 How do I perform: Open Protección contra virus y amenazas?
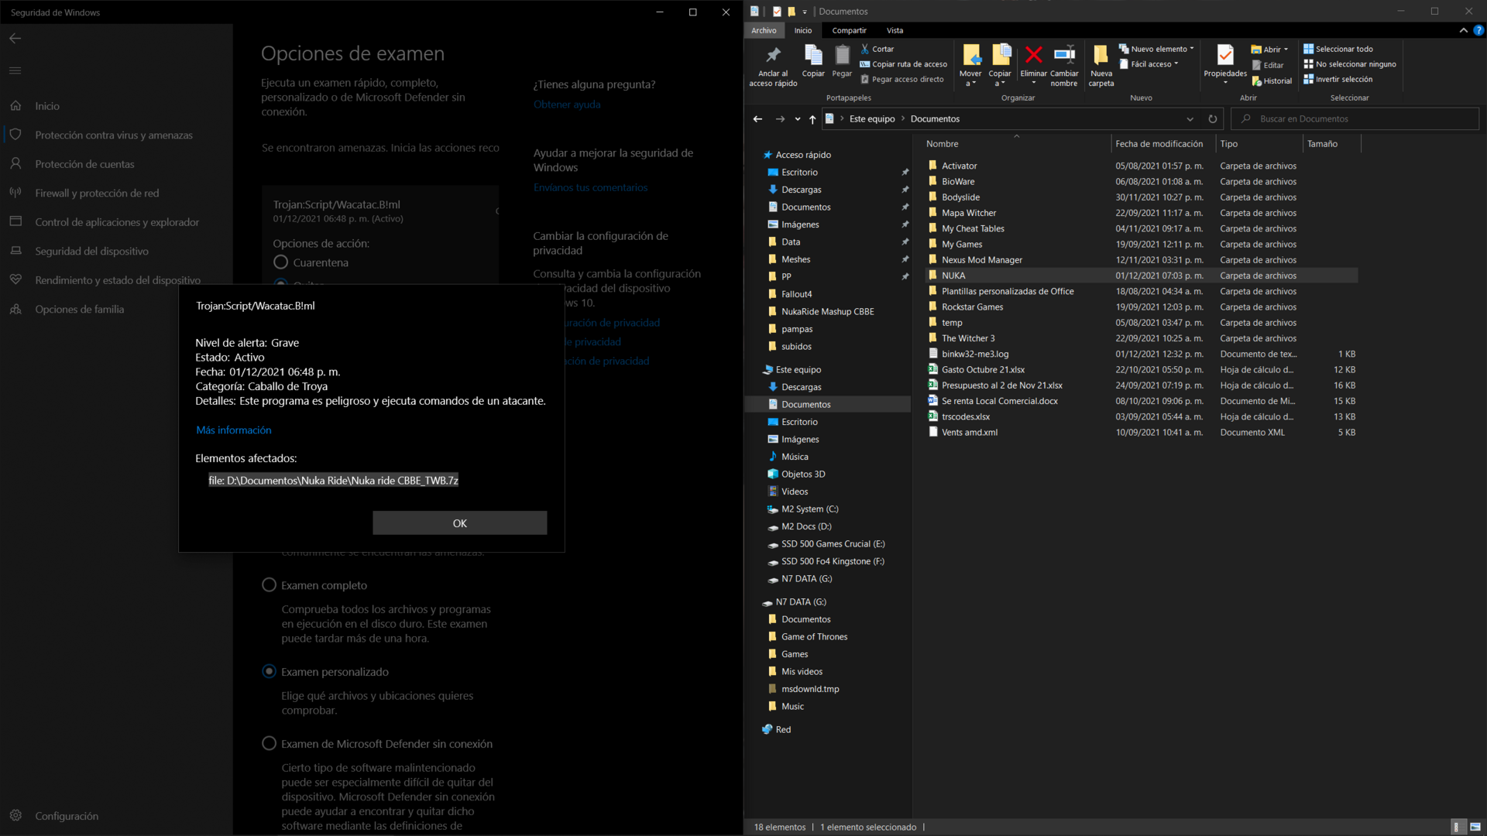(x=114, y=135)
